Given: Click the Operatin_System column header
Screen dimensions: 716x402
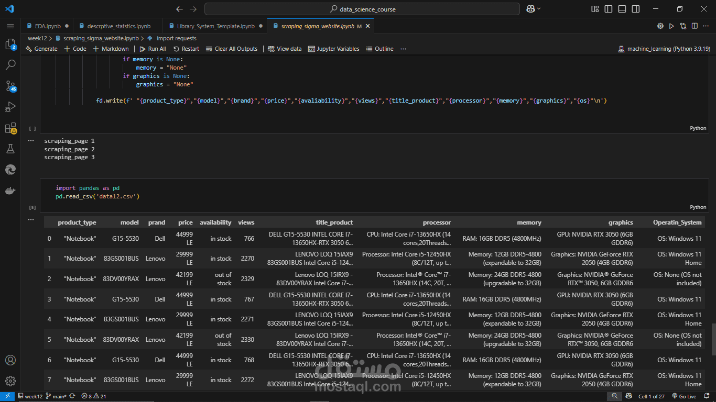Looking at the screenshot, I should 677,222.
